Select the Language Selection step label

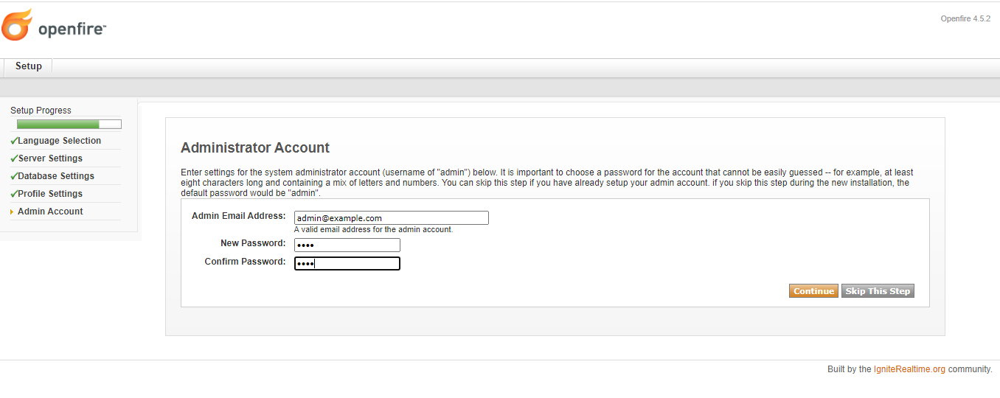click(x=60, y=141)
